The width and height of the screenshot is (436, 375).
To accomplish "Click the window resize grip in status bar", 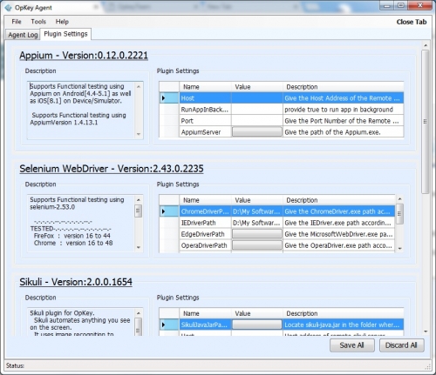I will click(428, 367).
